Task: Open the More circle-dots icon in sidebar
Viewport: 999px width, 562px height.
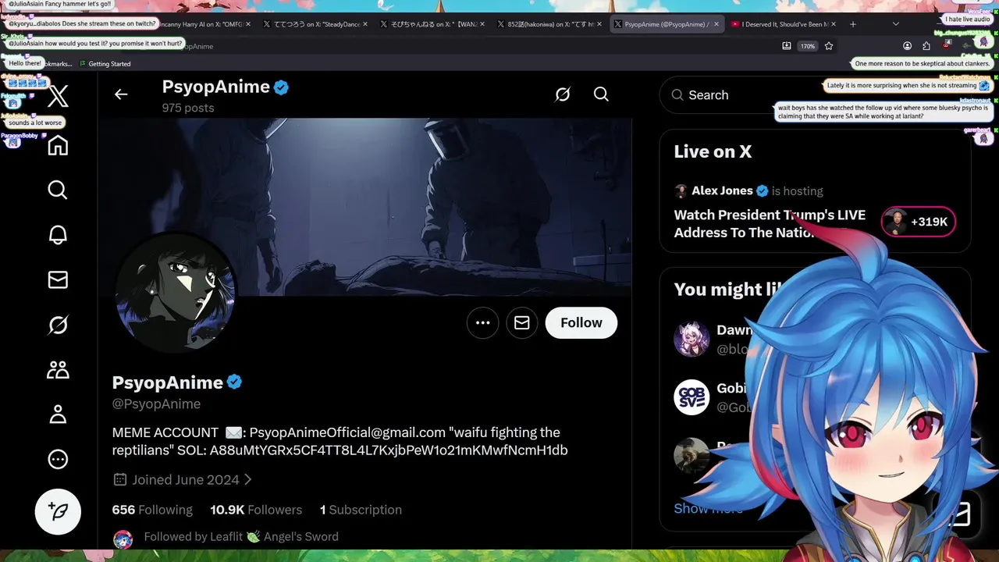Action: click(58, 459)
